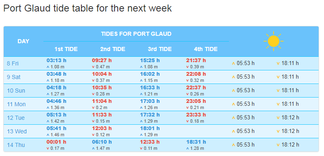This screenshot has width=324, height=156.
Task: Click low tide arrow beside 0.47 m
Action: 94,67
